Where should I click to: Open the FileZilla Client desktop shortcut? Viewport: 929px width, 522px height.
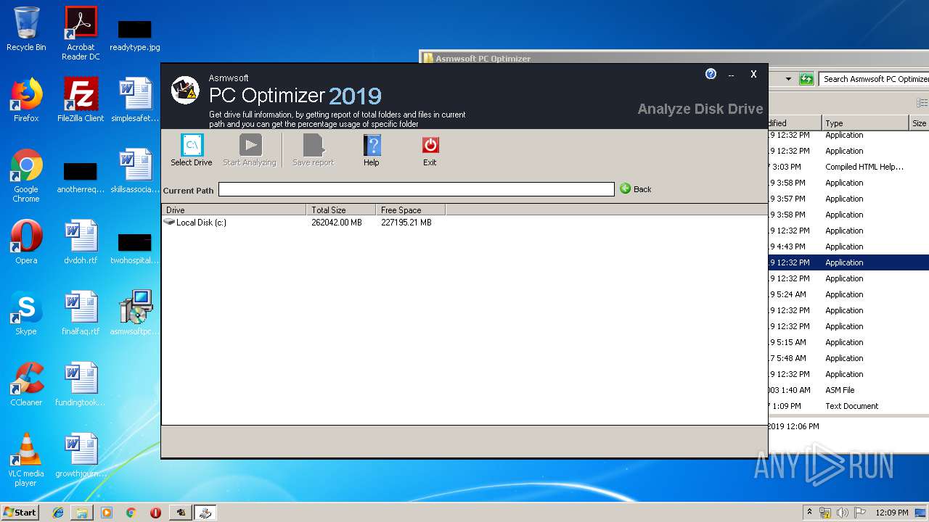tap(81, 100)
